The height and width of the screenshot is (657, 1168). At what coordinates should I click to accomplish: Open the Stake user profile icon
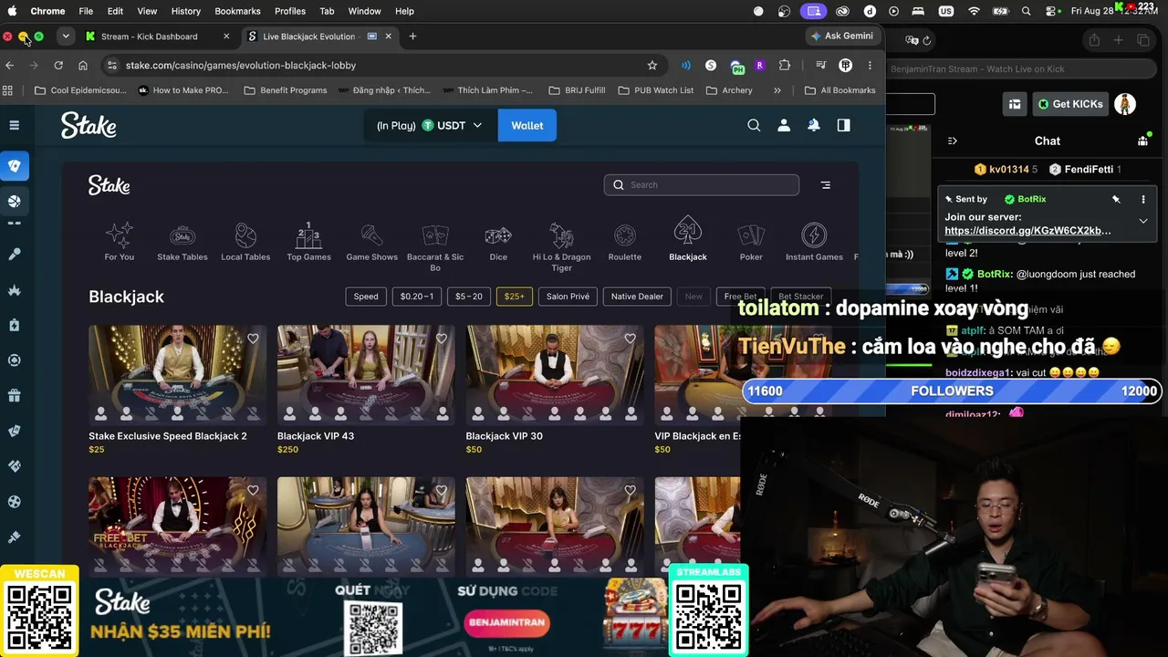point(784,126)
